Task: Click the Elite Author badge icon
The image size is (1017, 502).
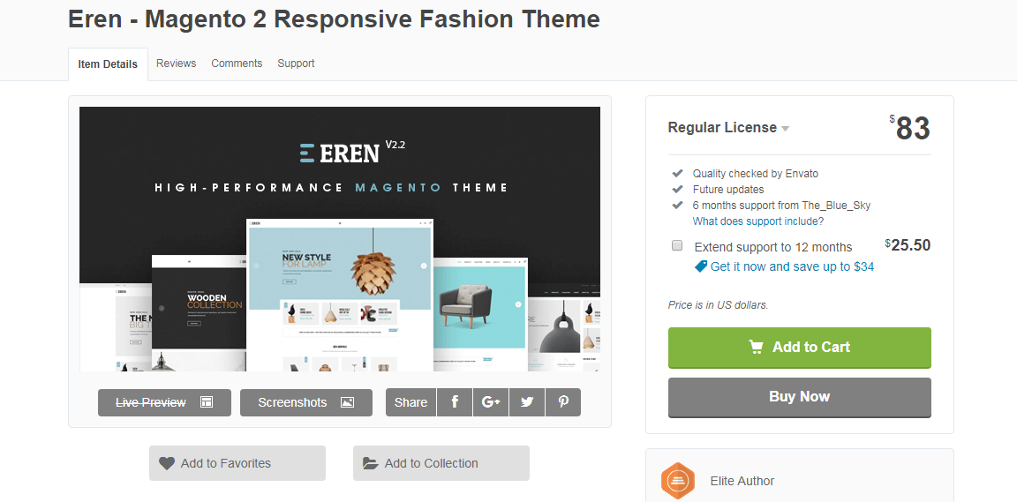Action: pyautogui.click(x=678, y=481)
